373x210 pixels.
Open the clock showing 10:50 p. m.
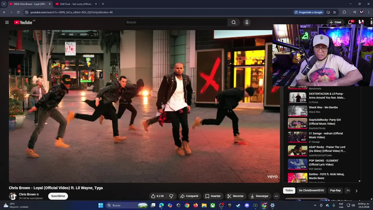[364, 205]
